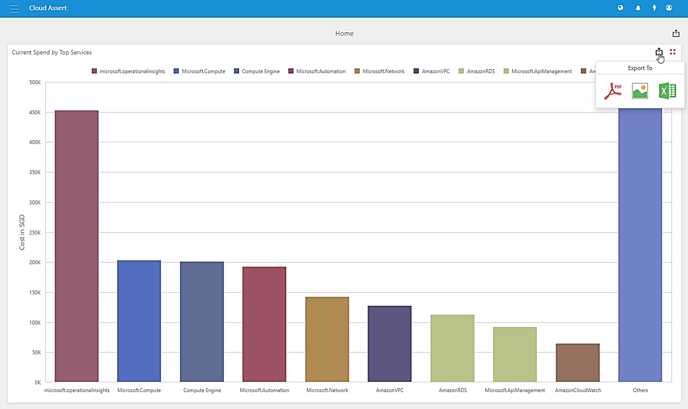
Task: Open the hamburger navigation menu
Action: tap(15, 8)
